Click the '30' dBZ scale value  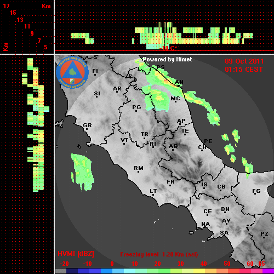180,264
